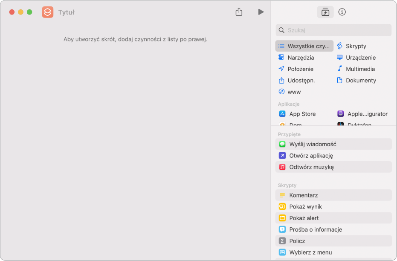Click the shortcut icon beside Tytuł
397x261 pixels.
48,12
